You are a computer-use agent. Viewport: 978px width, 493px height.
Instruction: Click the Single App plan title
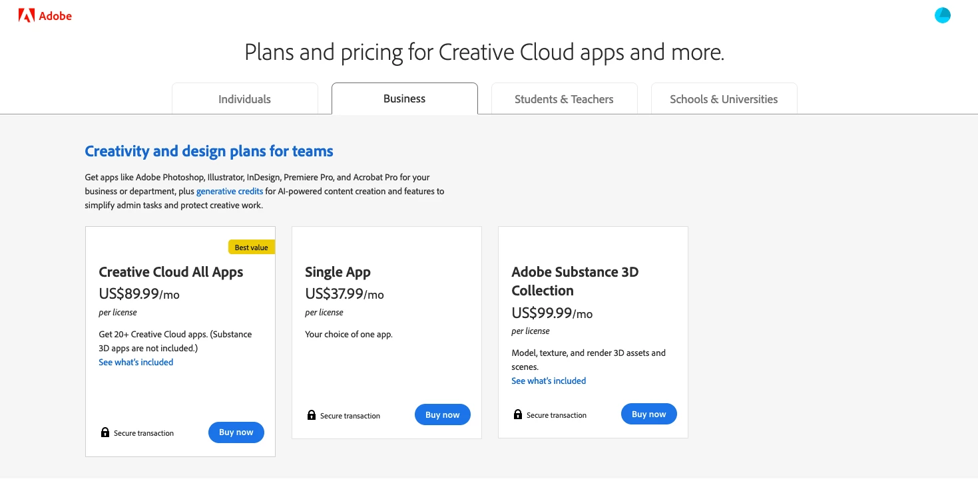[x=338, y=272]
